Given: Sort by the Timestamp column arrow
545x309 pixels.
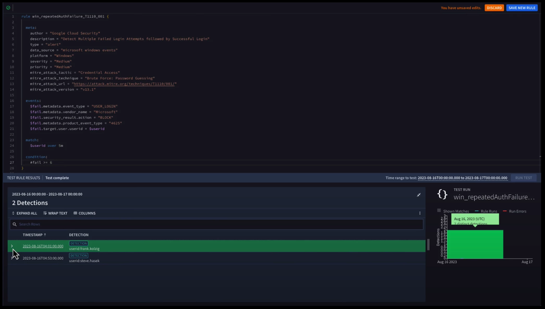Looking at the screenshot, I should tap(45, 235).
